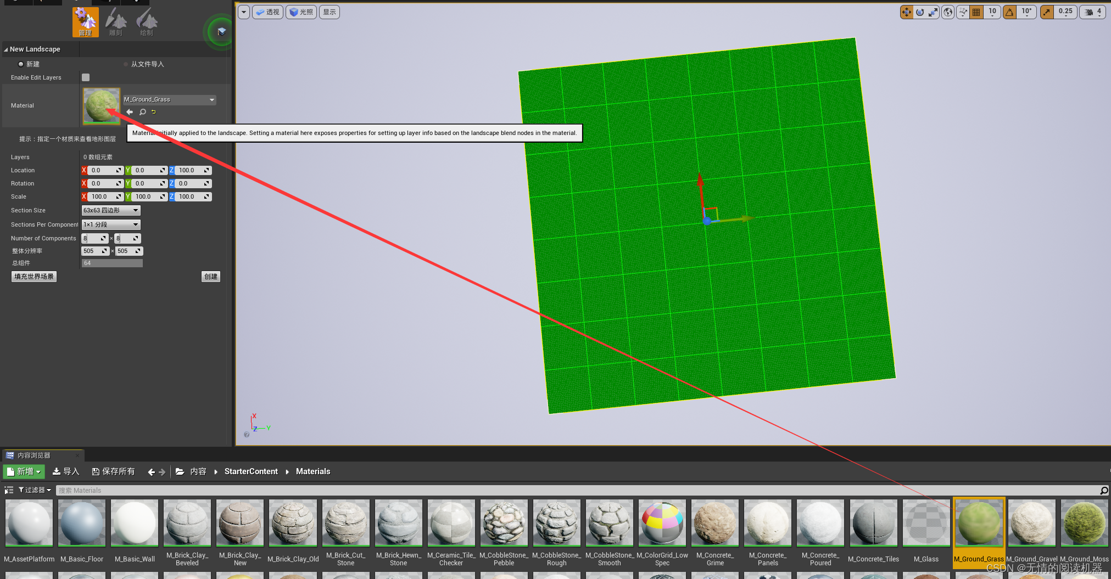Image resolution: width=1111 pixels, height=579 pixels.
Task: Select the 从文件导入 radio option
Action: [126, 64]
